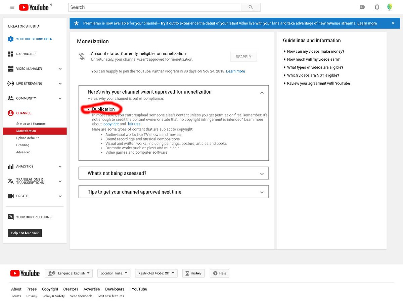Expand Review your agreement with YouTube

tap(317, 83)
